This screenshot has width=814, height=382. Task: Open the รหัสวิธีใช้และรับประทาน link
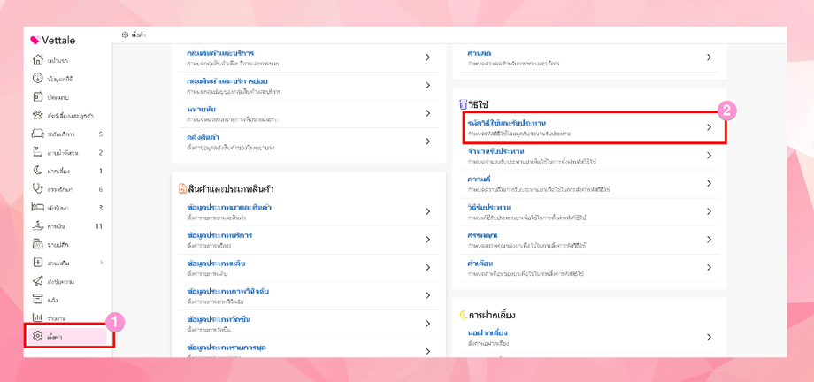(x=507, y=123)
